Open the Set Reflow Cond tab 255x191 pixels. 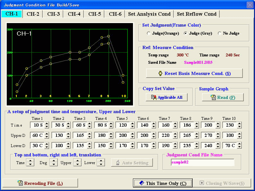[x=197, y=14]
